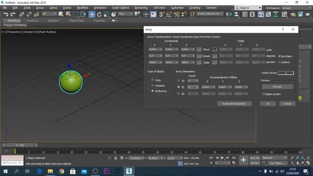Toggle the Angle Snap icon
Screen dimensions: 313x176
click(x=169, y=14)
